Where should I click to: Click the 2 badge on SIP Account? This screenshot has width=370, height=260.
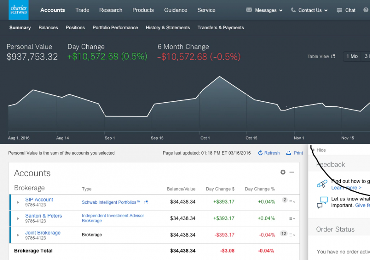coord(285,200)
